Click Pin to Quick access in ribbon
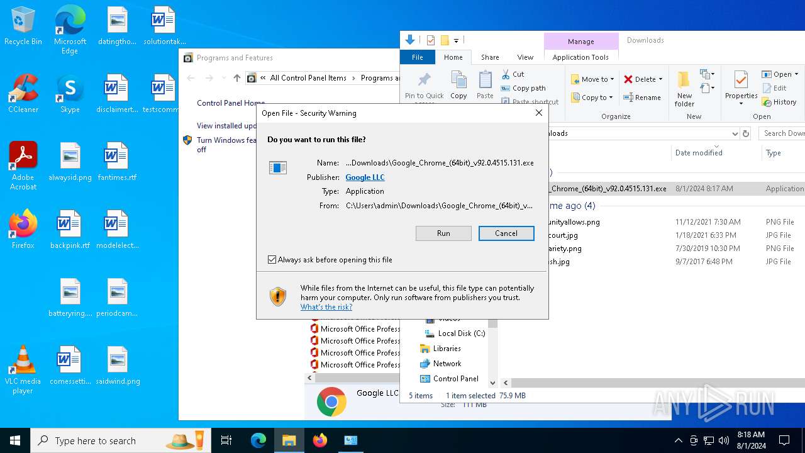 tap(425, 86)
